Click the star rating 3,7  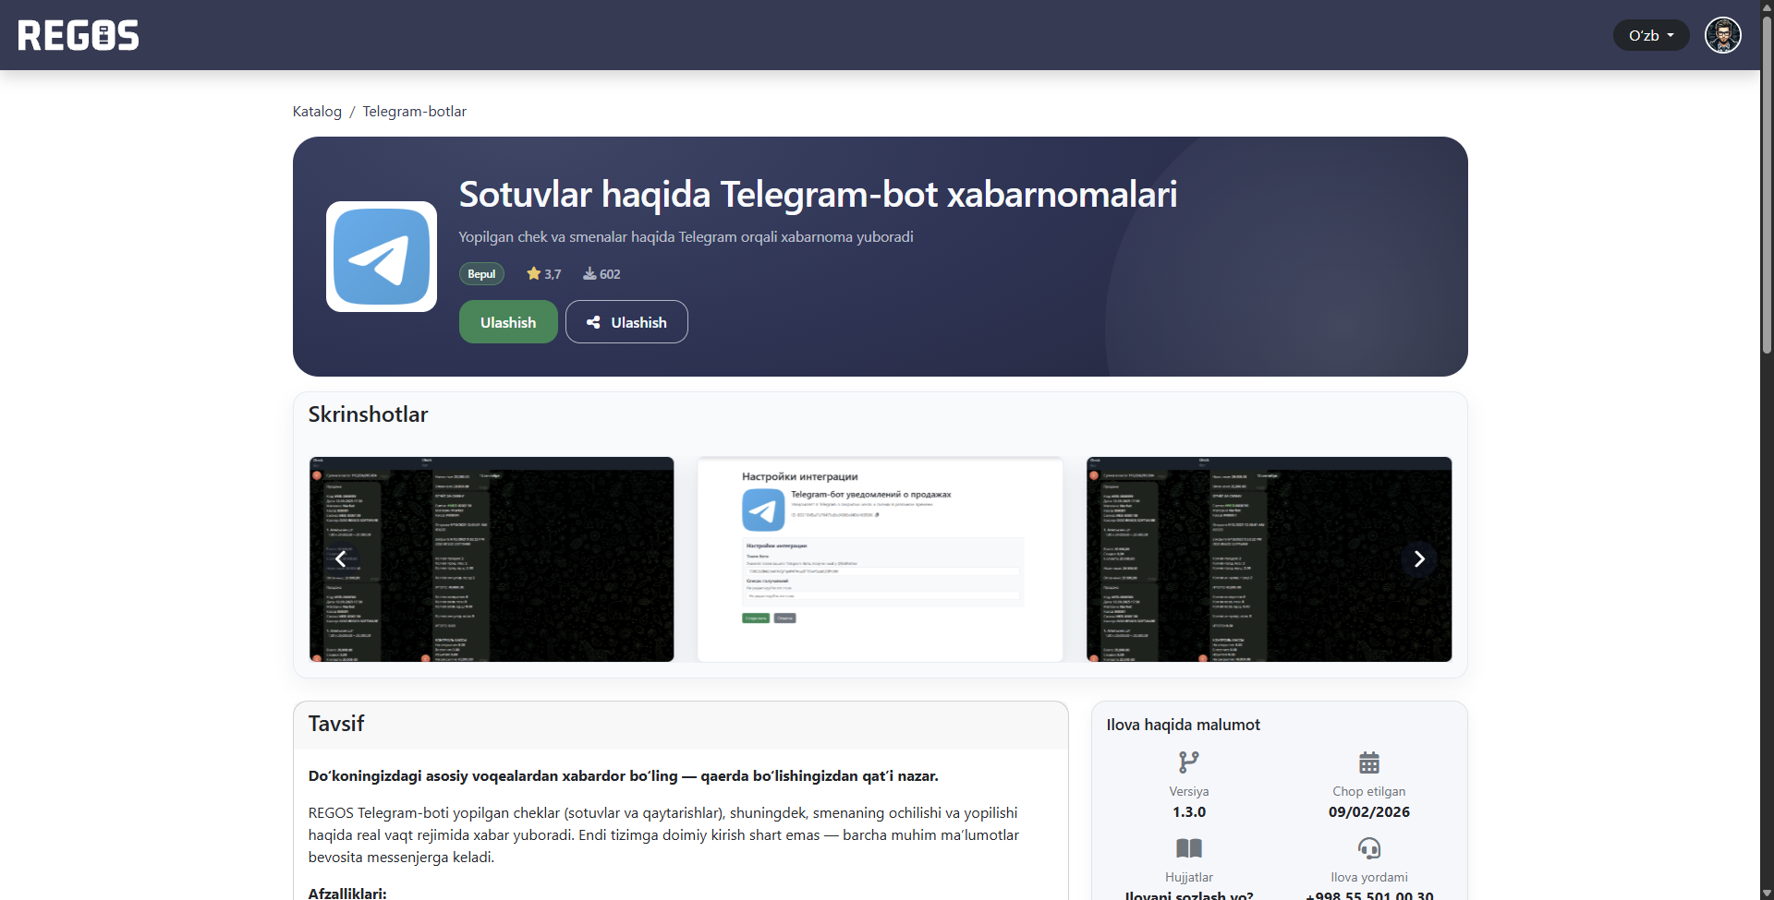click(543, 274)
